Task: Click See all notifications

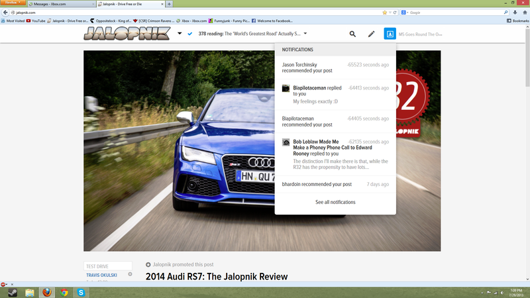Action: (335, 202)
